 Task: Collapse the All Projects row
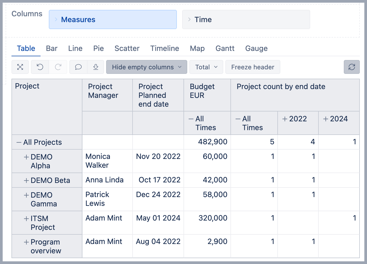19,142
